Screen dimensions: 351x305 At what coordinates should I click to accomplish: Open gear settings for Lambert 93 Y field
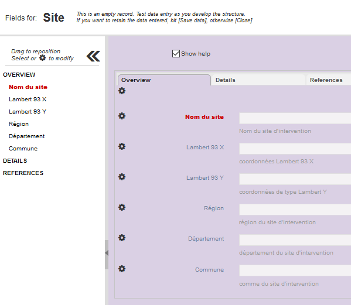(x=122, y=177)
